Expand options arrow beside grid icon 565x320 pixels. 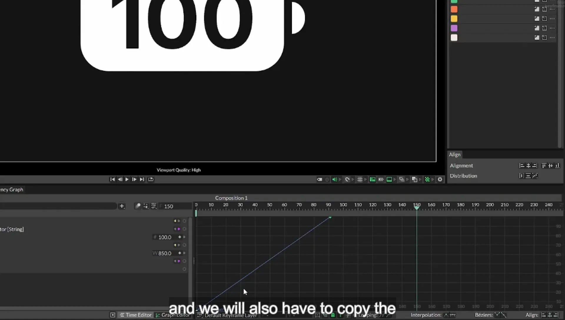click(x=365, y=179)
